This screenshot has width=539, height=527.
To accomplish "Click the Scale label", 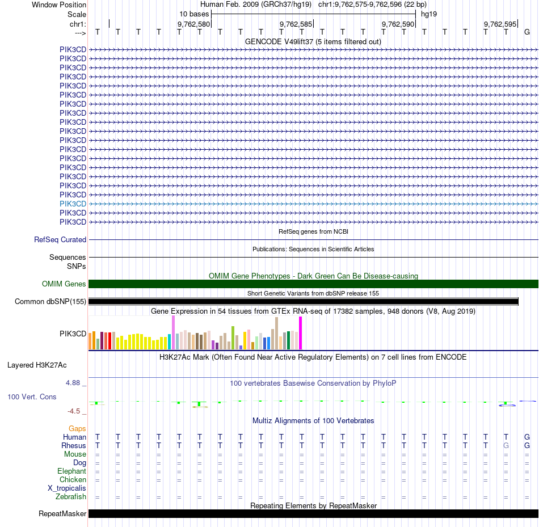I will click(77, 14).
